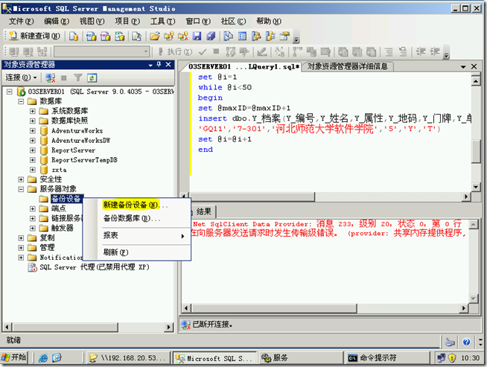Click the Results to File icon
This screenshot has height=367, width=487.
pyautogui.click(x=371, y=51)
